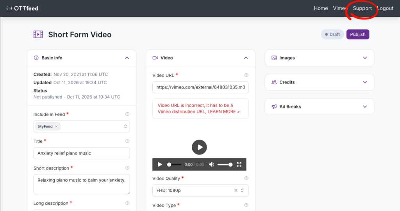Click the Draft status badge
This screenshot has height=211, width=400.
[332, 34]
